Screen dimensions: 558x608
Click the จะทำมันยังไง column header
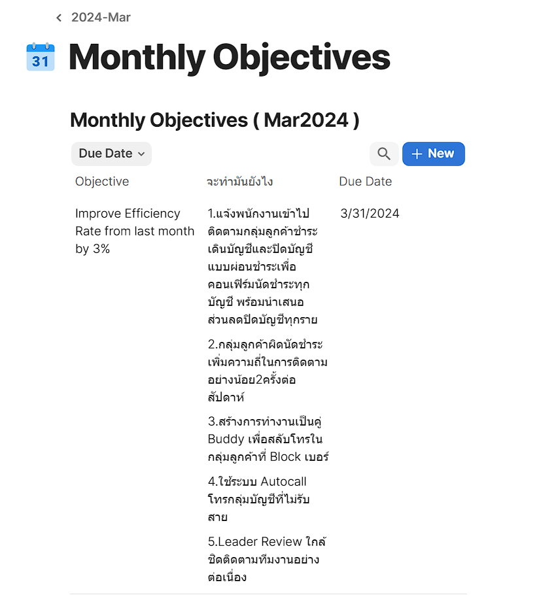pyautogui.click(x=239, y=182)
